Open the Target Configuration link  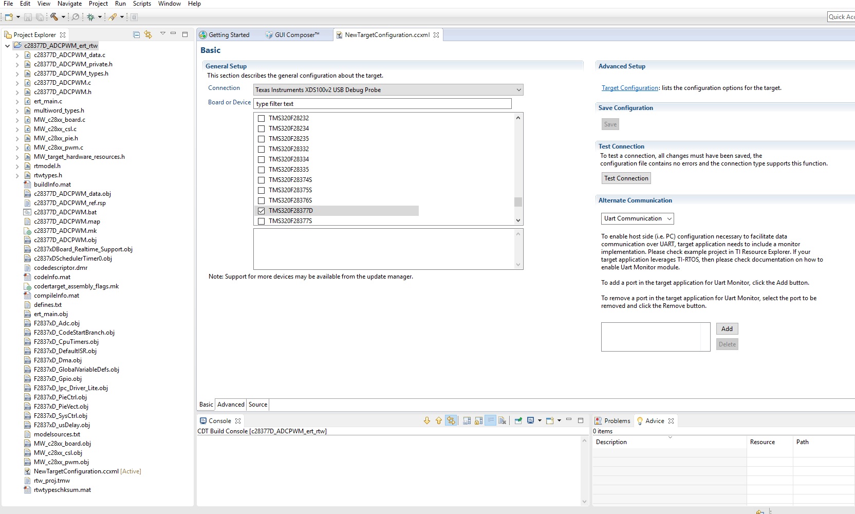[x=630, y=88]
